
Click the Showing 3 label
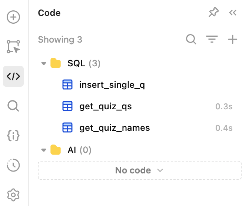click(x=60, y=40)
